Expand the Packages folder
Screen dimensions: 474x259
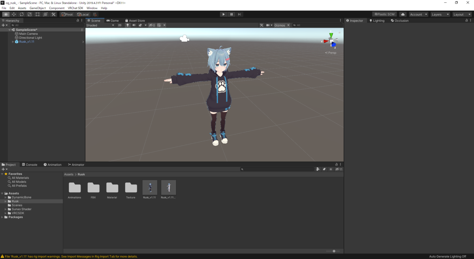coord(2,217)
